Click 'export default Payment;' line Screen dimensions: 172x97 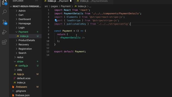[70, 51]
